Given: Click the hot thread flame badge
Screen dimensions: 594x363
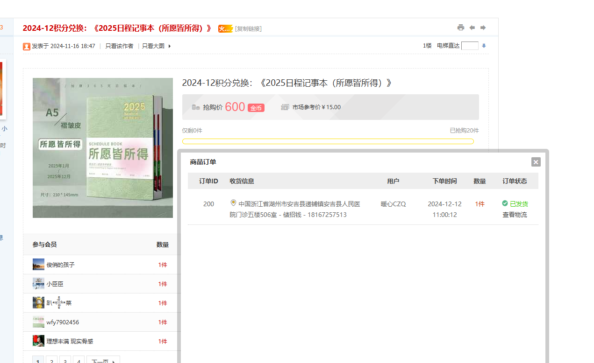Looking at the screenshot, I should point(225,28).
